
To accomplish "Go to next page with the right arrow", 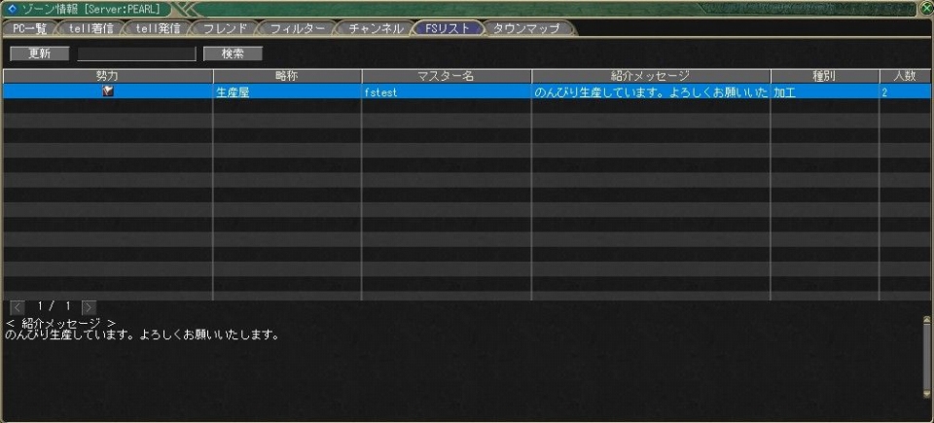I will coord(89,306).
